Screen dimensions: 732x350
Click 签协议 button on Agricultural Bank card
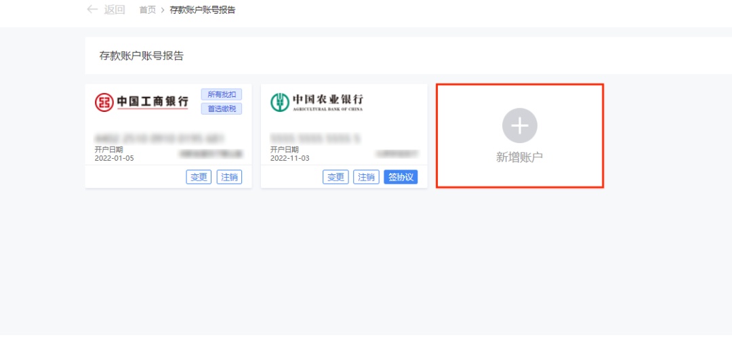click(401, 177)
